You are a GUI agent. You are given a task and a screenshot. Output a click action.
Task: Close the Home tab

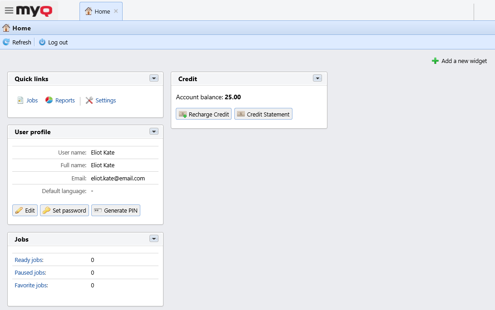tap(116, 11)
